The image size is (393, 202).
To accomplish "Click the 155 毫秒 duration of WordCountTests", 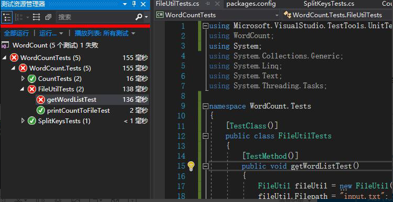I will [x=135, y=58].
